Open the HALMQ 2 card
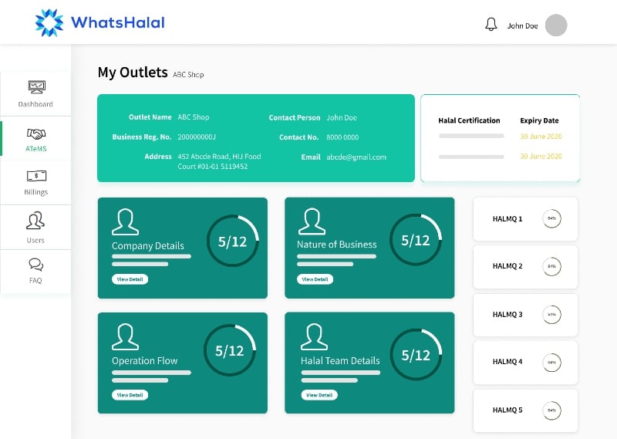The image size is (617, 439). click(525, 266)
